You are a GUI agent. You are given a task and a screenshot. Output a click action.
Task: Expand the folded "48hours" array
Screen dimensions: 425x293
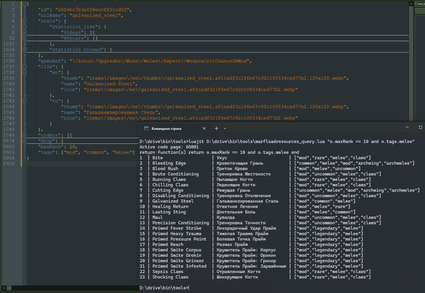24,38
